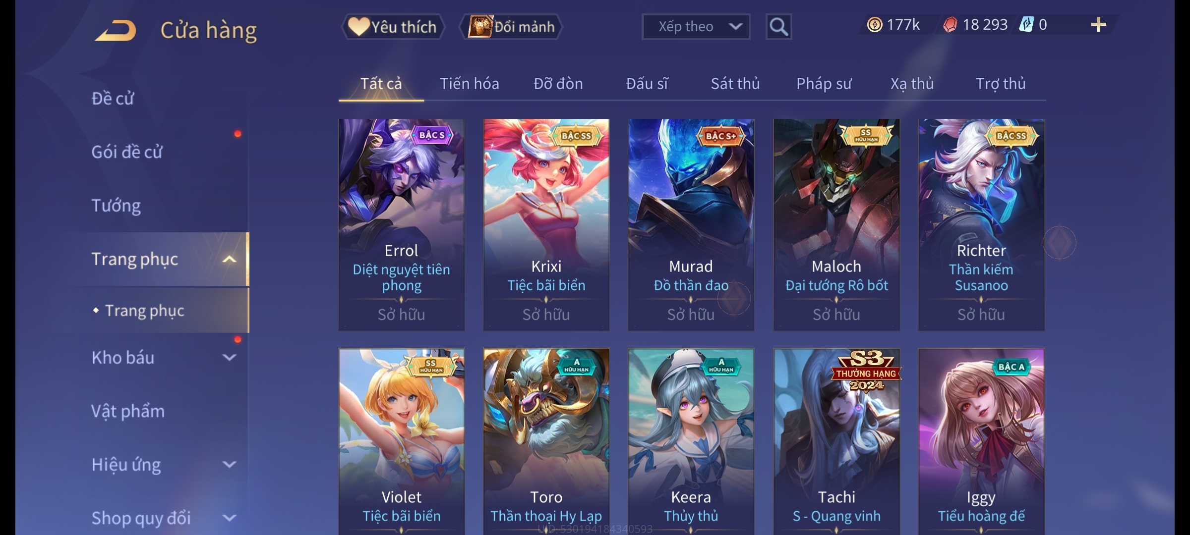Select the Murad Đồ thần đao skin card
Image resolution: width=1190 pixels, height=535 pixels.
pos(691,225)
